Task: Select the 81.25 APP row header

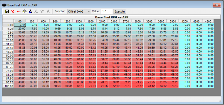Action: tap(8, 75)
